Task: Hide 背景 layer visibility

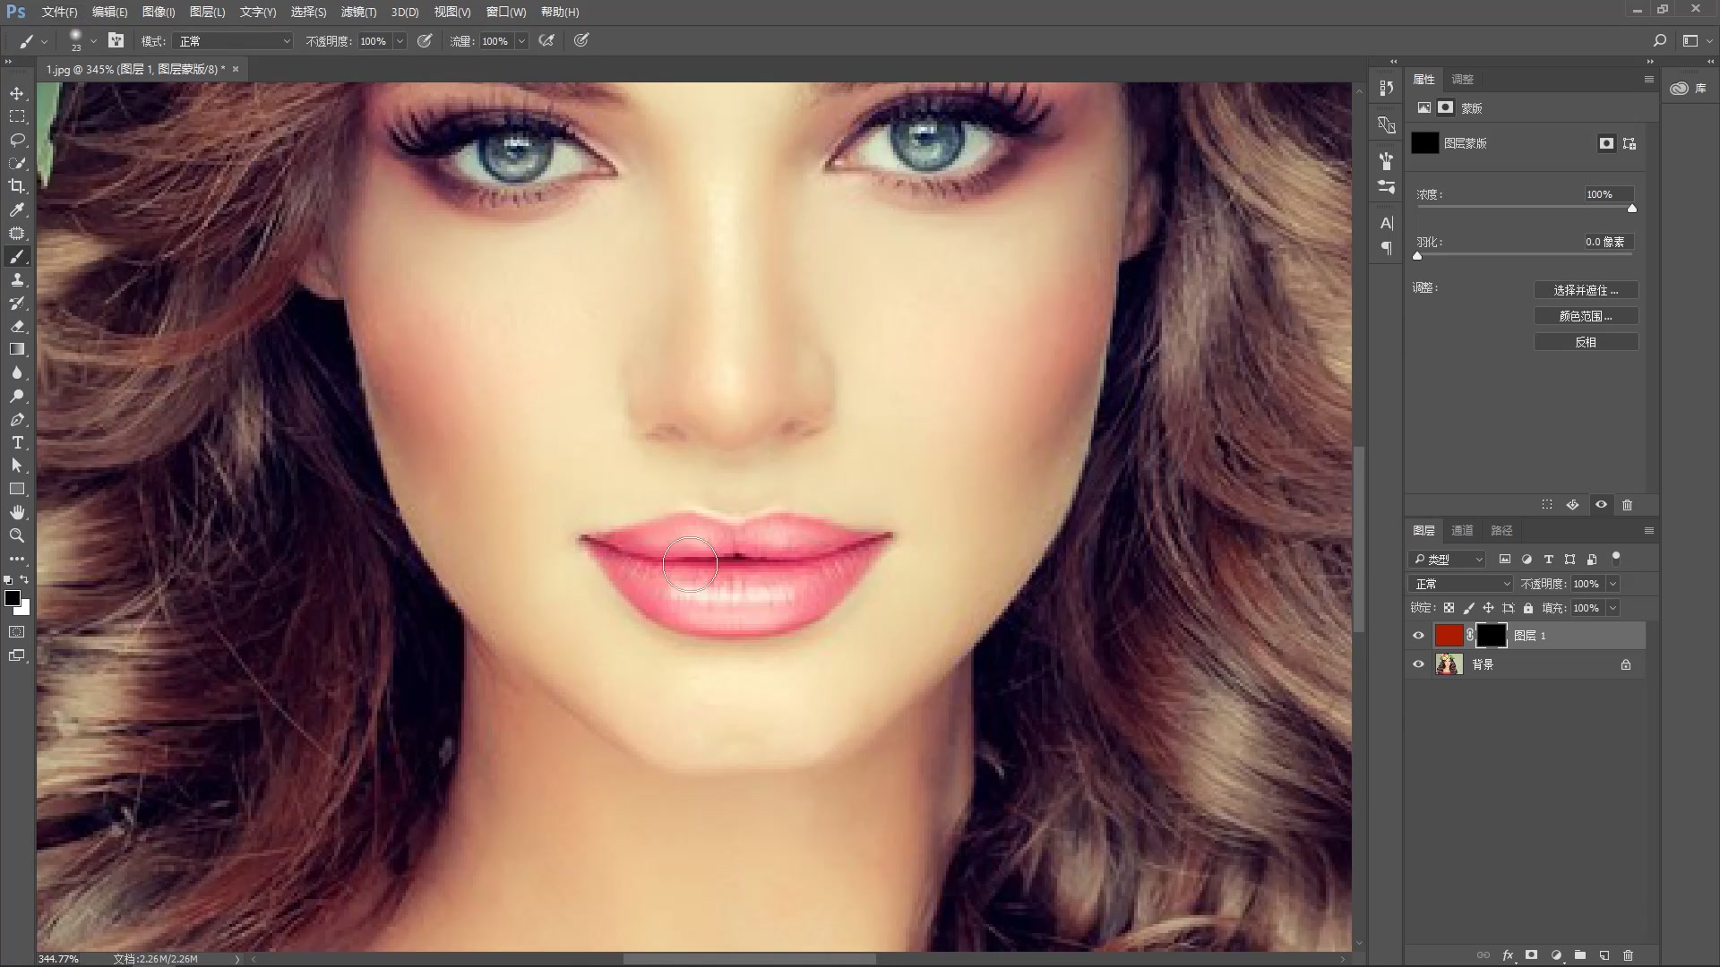Action: 1418,664
